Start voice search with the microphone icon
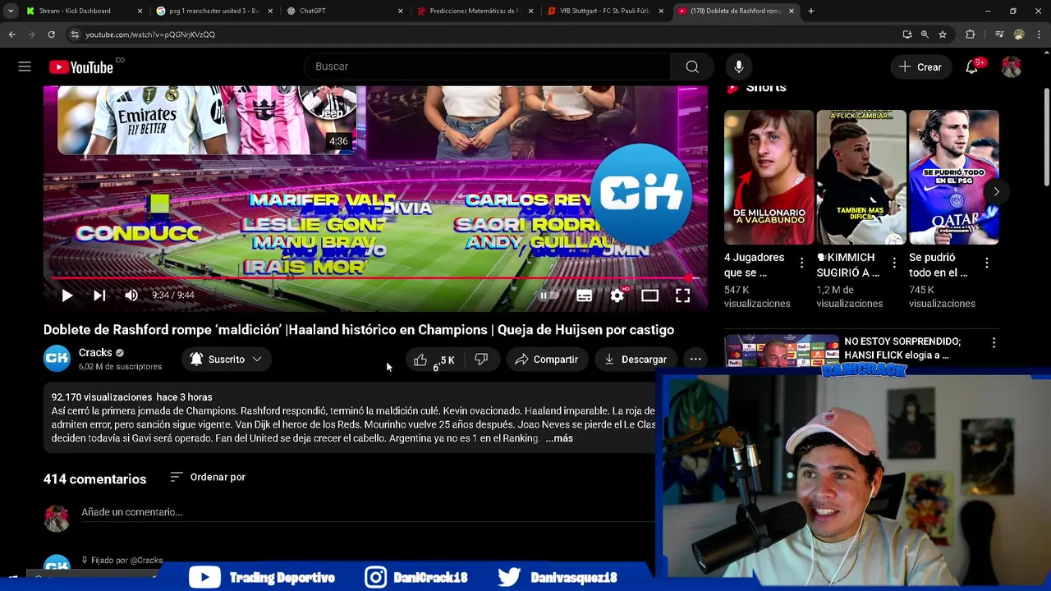Screen dimensions: 1051x591 (x=739, y=66)
